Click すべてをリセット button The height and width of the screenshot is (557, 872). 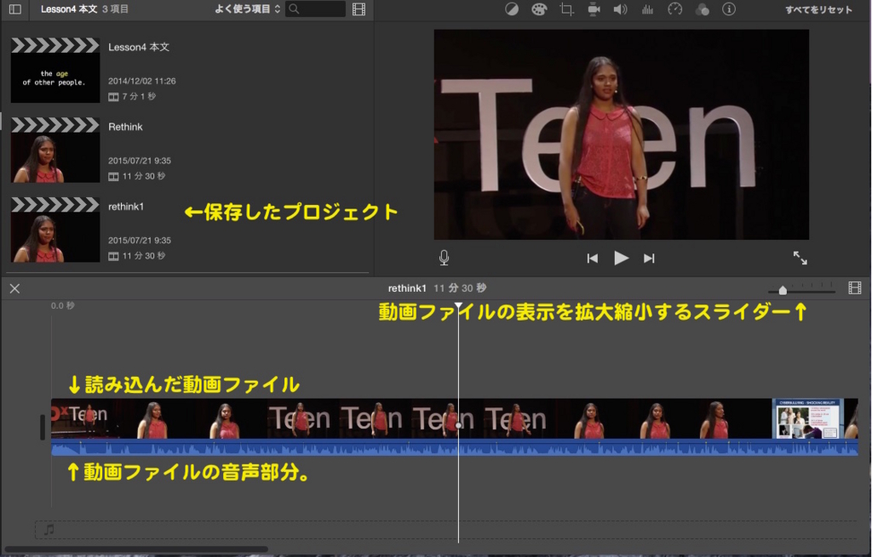[x=818, y=9]
